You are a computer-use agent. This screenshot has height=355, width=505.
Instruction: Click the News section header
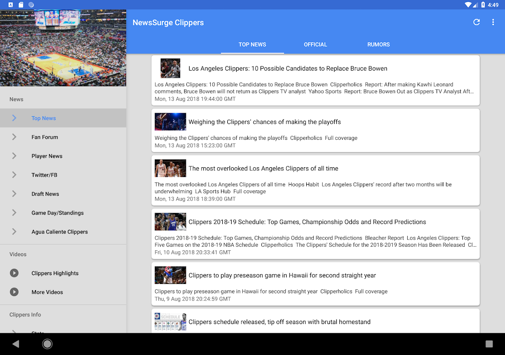16,99
